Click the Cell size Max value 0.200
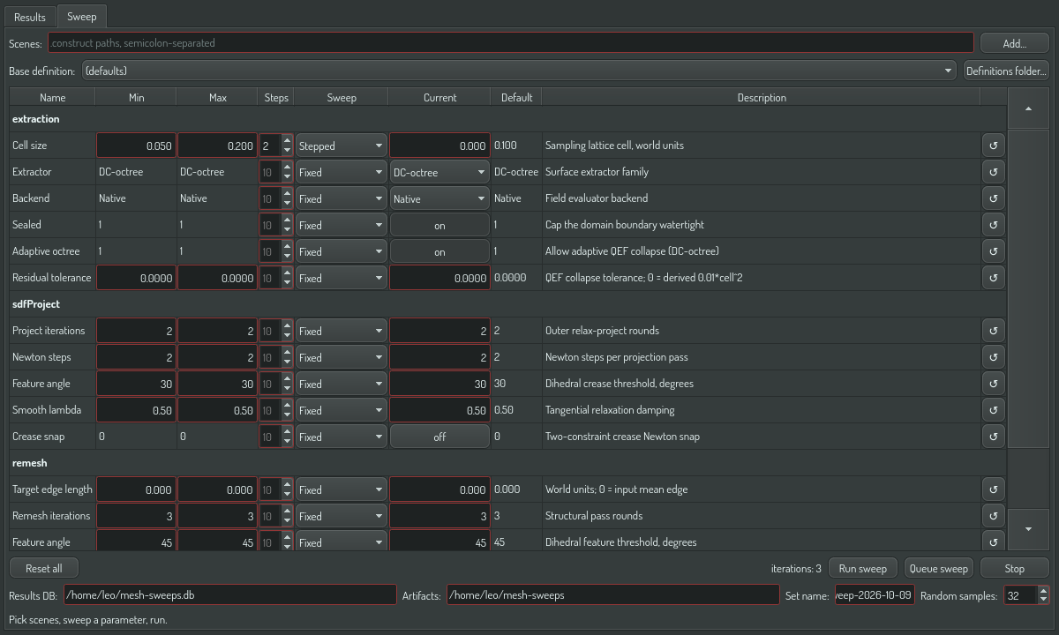This screenshot has height=635, width=1059. point(217,146)
